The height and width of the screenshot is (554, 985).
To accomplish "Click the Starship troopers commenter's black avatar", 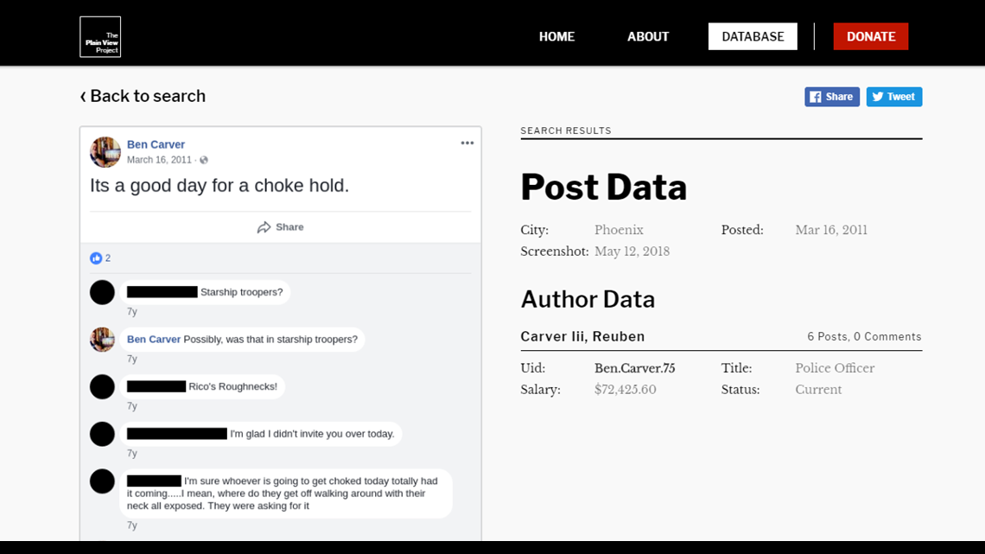I will pyautogui.click(x=103, y=292).
